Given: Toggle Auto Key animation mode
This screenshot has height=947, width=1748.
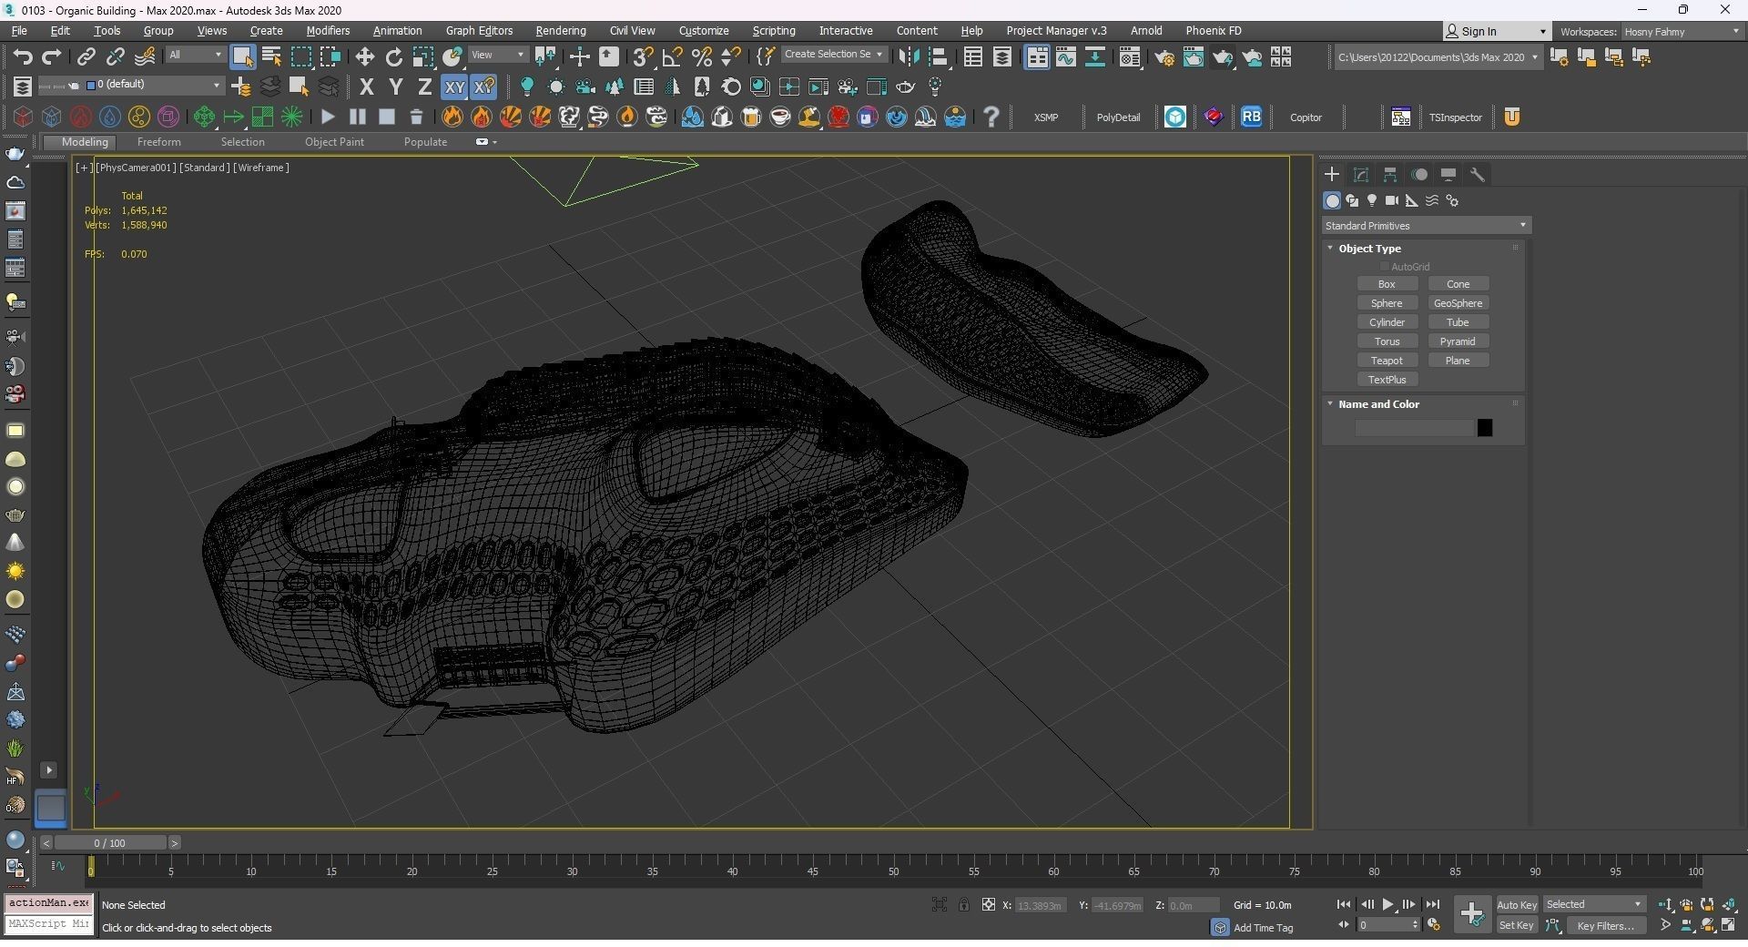Looking at the screenshot, I should (x=1517, y=904).
